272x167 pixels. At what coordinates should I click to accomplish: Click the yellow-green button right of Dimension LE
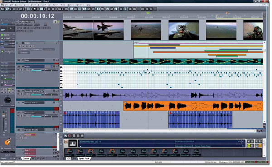[249, 146]
